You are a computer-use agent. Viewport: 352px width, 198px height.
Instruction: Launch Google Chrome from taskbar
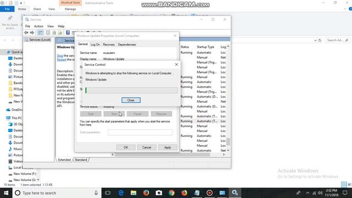point(172,193)
